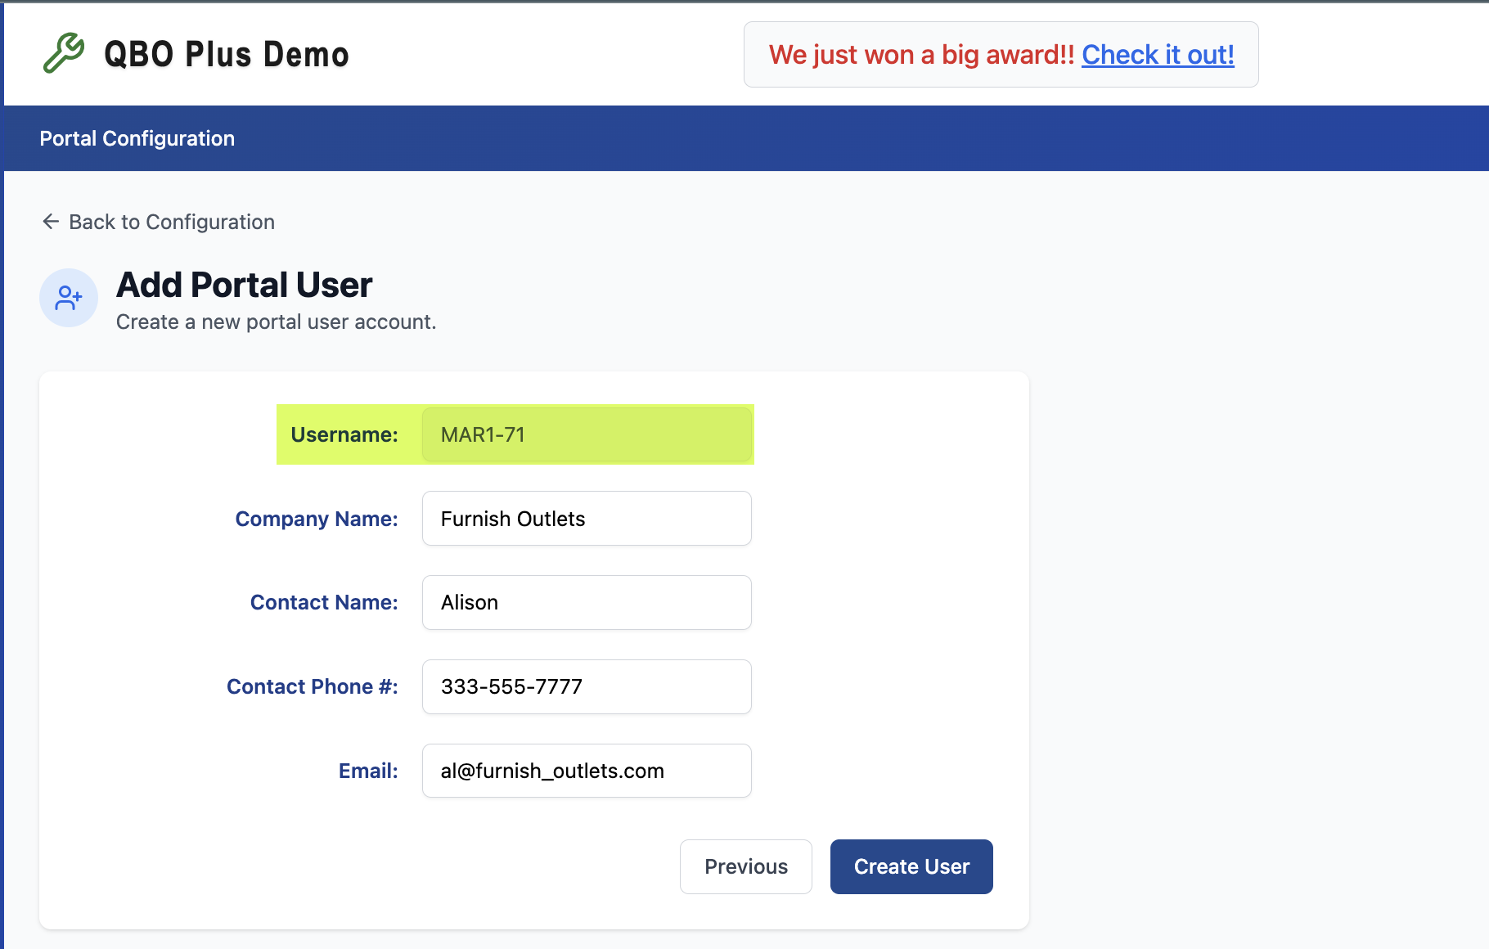Open the Check it out! award link

tap(1158, 55)
